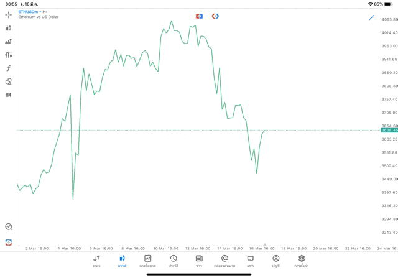Open the indicators list icon

click(9, 42)
